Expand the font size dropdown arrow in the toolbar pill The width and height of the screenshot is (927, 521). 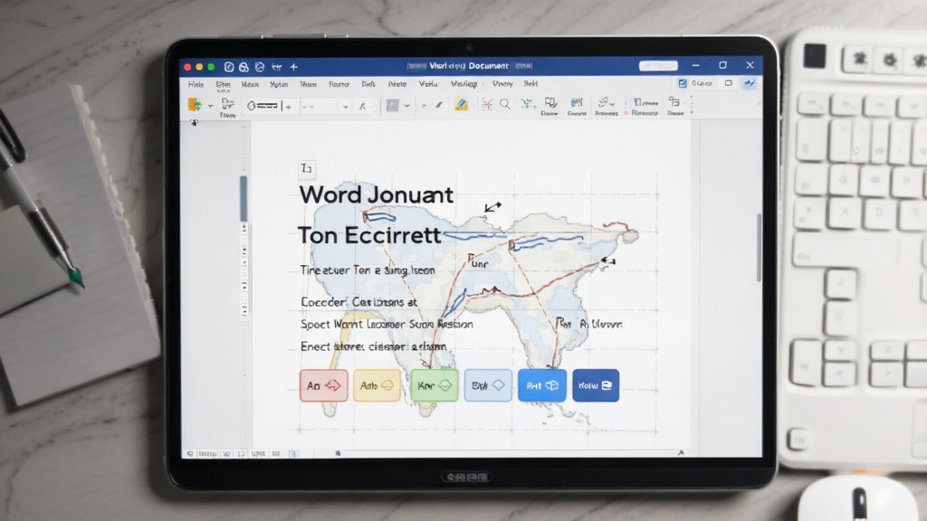[346, 107]
